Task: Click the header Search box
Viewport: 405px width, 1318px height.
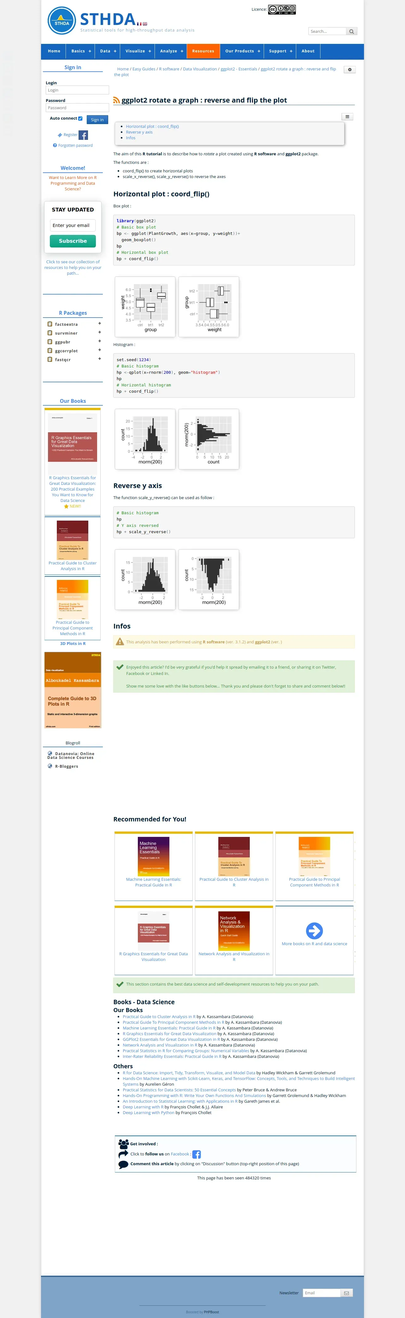Action: 327,32
